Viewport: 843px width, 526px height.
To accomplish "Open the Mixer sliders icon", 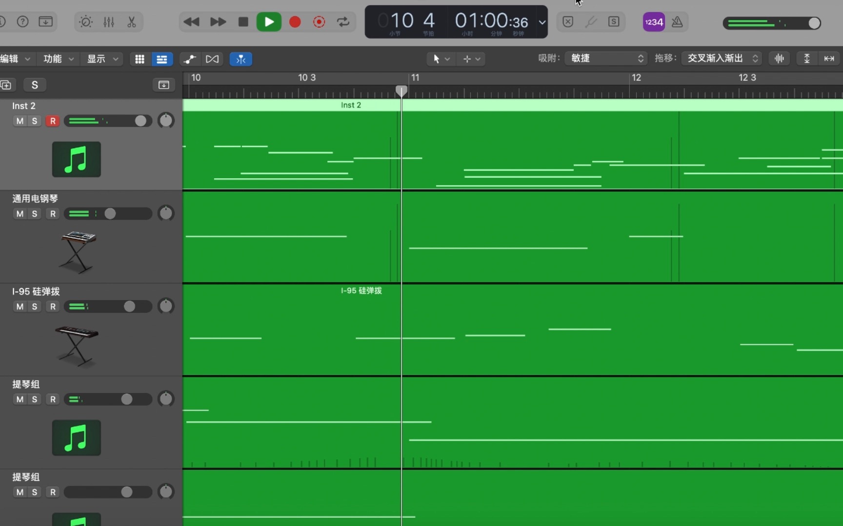I will 109,22.
